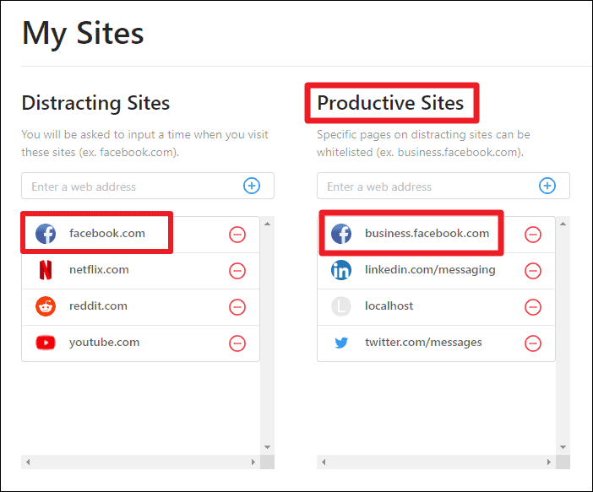This screenshot has width=593, height=492.
Task: Click the LinkedIn logo icon
Action: (x=341, y=270)
